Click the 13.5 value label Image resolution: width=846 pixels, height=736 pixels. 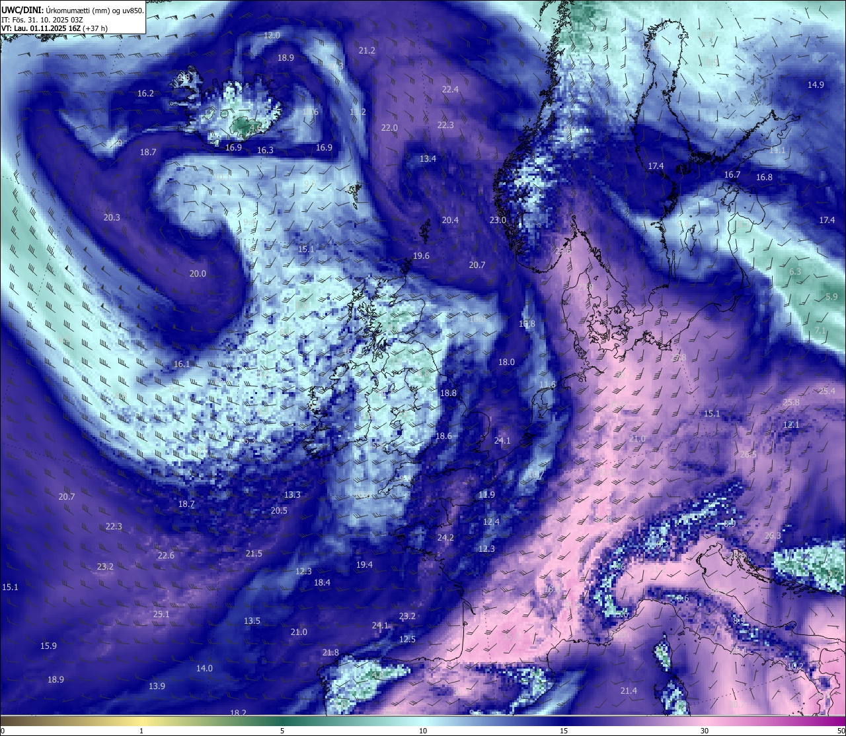point(252,620)
